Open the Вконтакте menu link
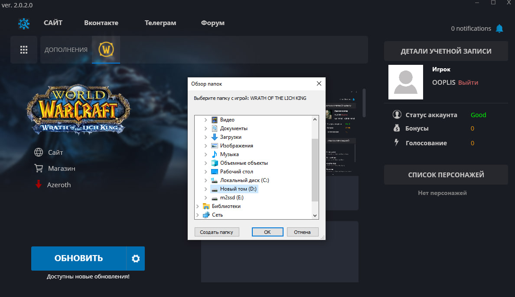The width and height of the screenshot is (515, 297). (101, 23)
